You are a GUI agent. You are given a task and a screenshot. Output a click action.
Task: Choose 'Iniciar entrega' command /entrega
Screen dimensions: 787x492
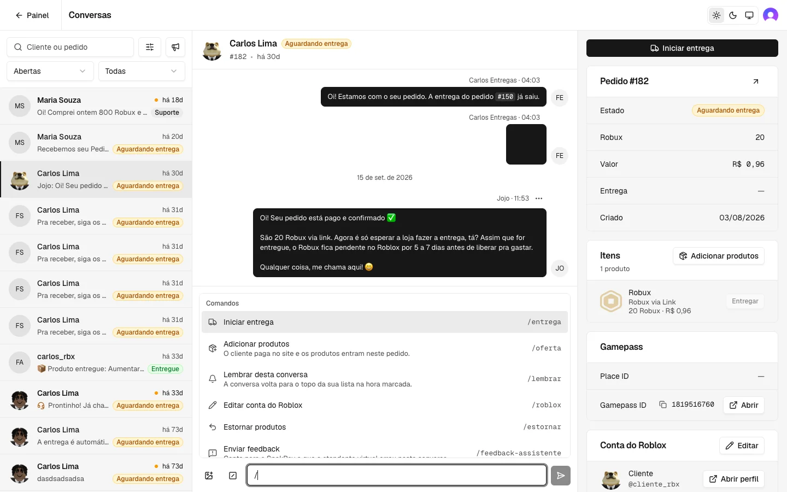point(385,322)
